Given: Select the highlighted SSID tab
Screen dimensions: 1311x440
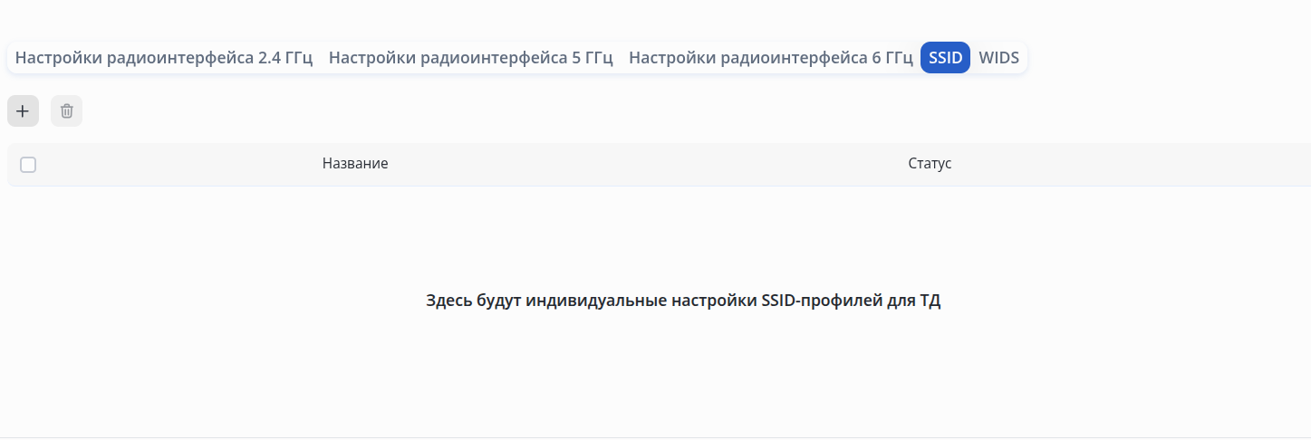Looking at the screenshot, I should click(945, 58).
